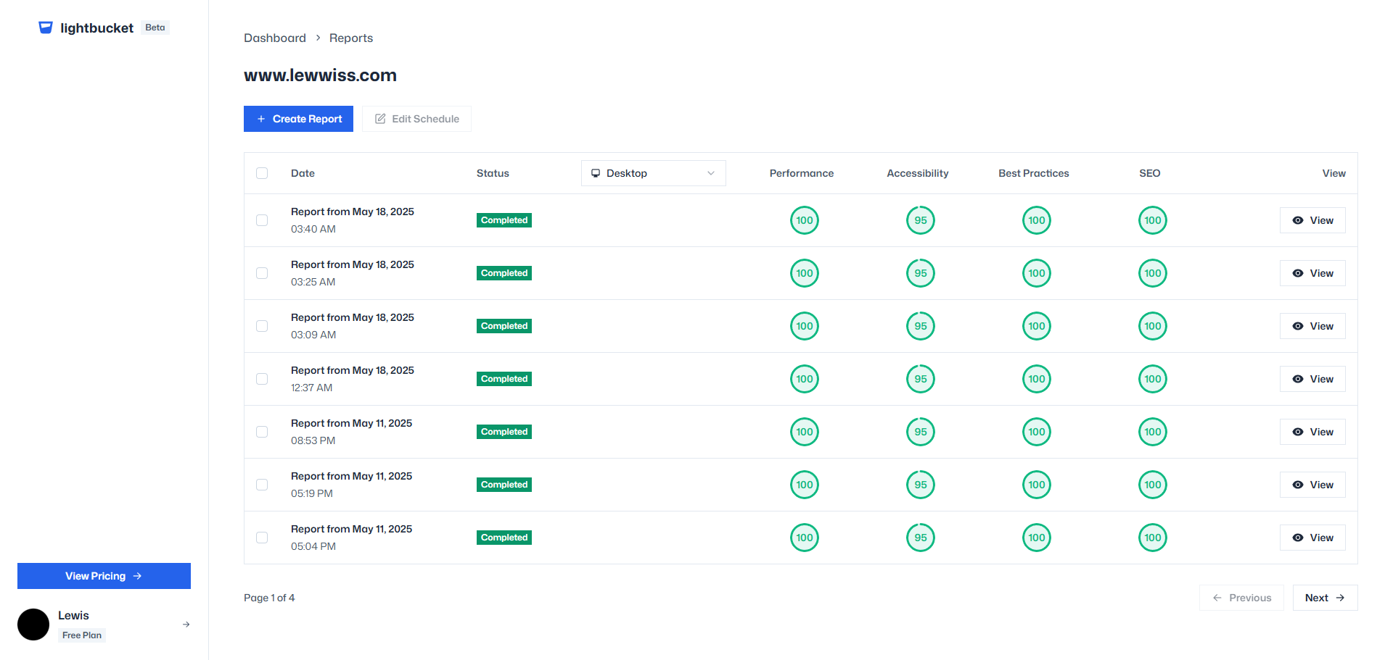This screenshot has width=1393, height=660.
Task: Expand the Lewis account arrow
Action: coord(186,625)
